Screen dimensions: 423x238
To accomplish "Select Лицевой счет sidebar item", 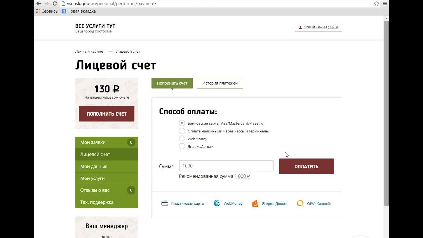I will pos(107,154).
